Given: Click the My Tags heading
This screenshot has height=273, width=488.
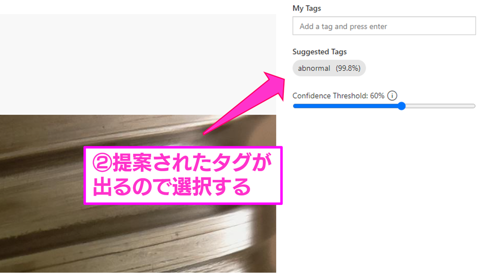Looking at the screenshot, I should click(x=307, y=8).
